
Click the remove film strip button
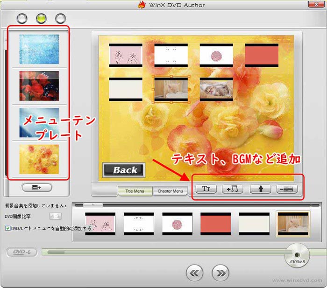tap(287, 189)
